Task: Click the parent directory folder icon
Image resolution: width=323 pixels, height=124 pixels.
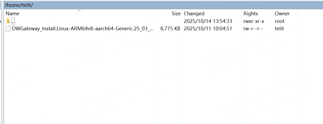Action: click(x=8, y=21)
